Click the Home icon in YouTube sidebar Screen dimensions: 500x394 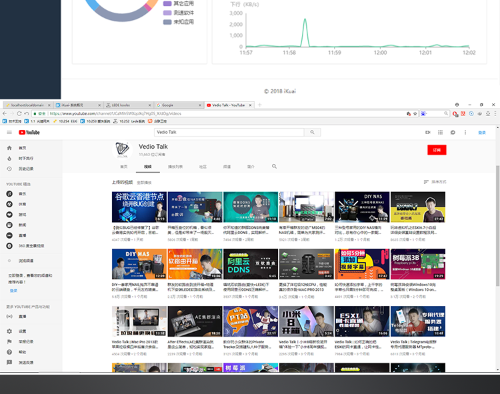9,148
